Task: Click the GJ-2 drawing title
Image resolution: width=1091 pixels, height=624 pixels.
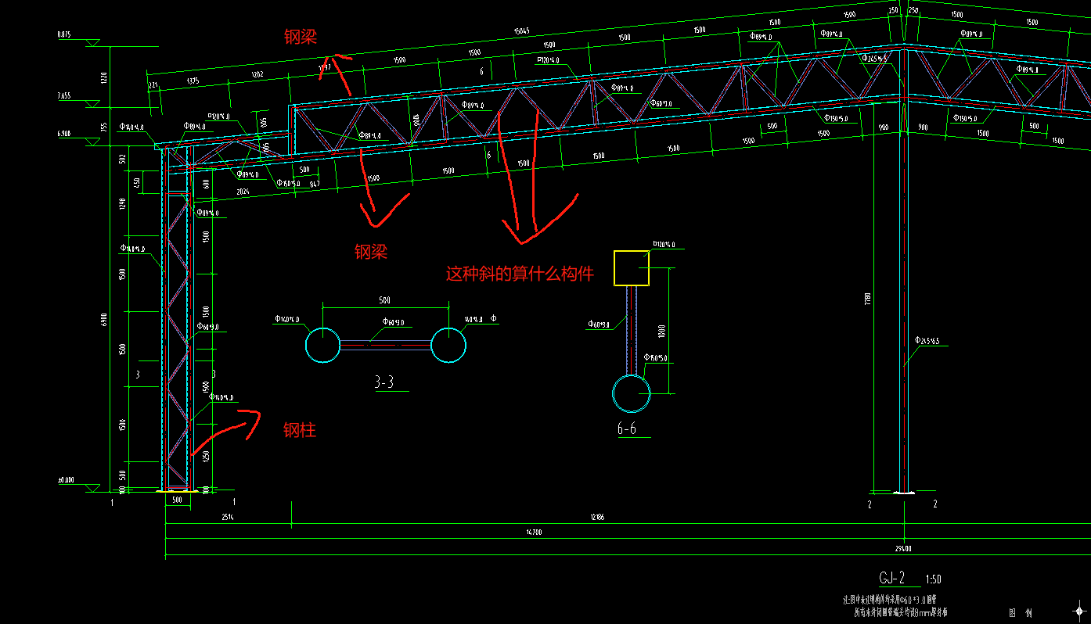Action: click(892, 579)
